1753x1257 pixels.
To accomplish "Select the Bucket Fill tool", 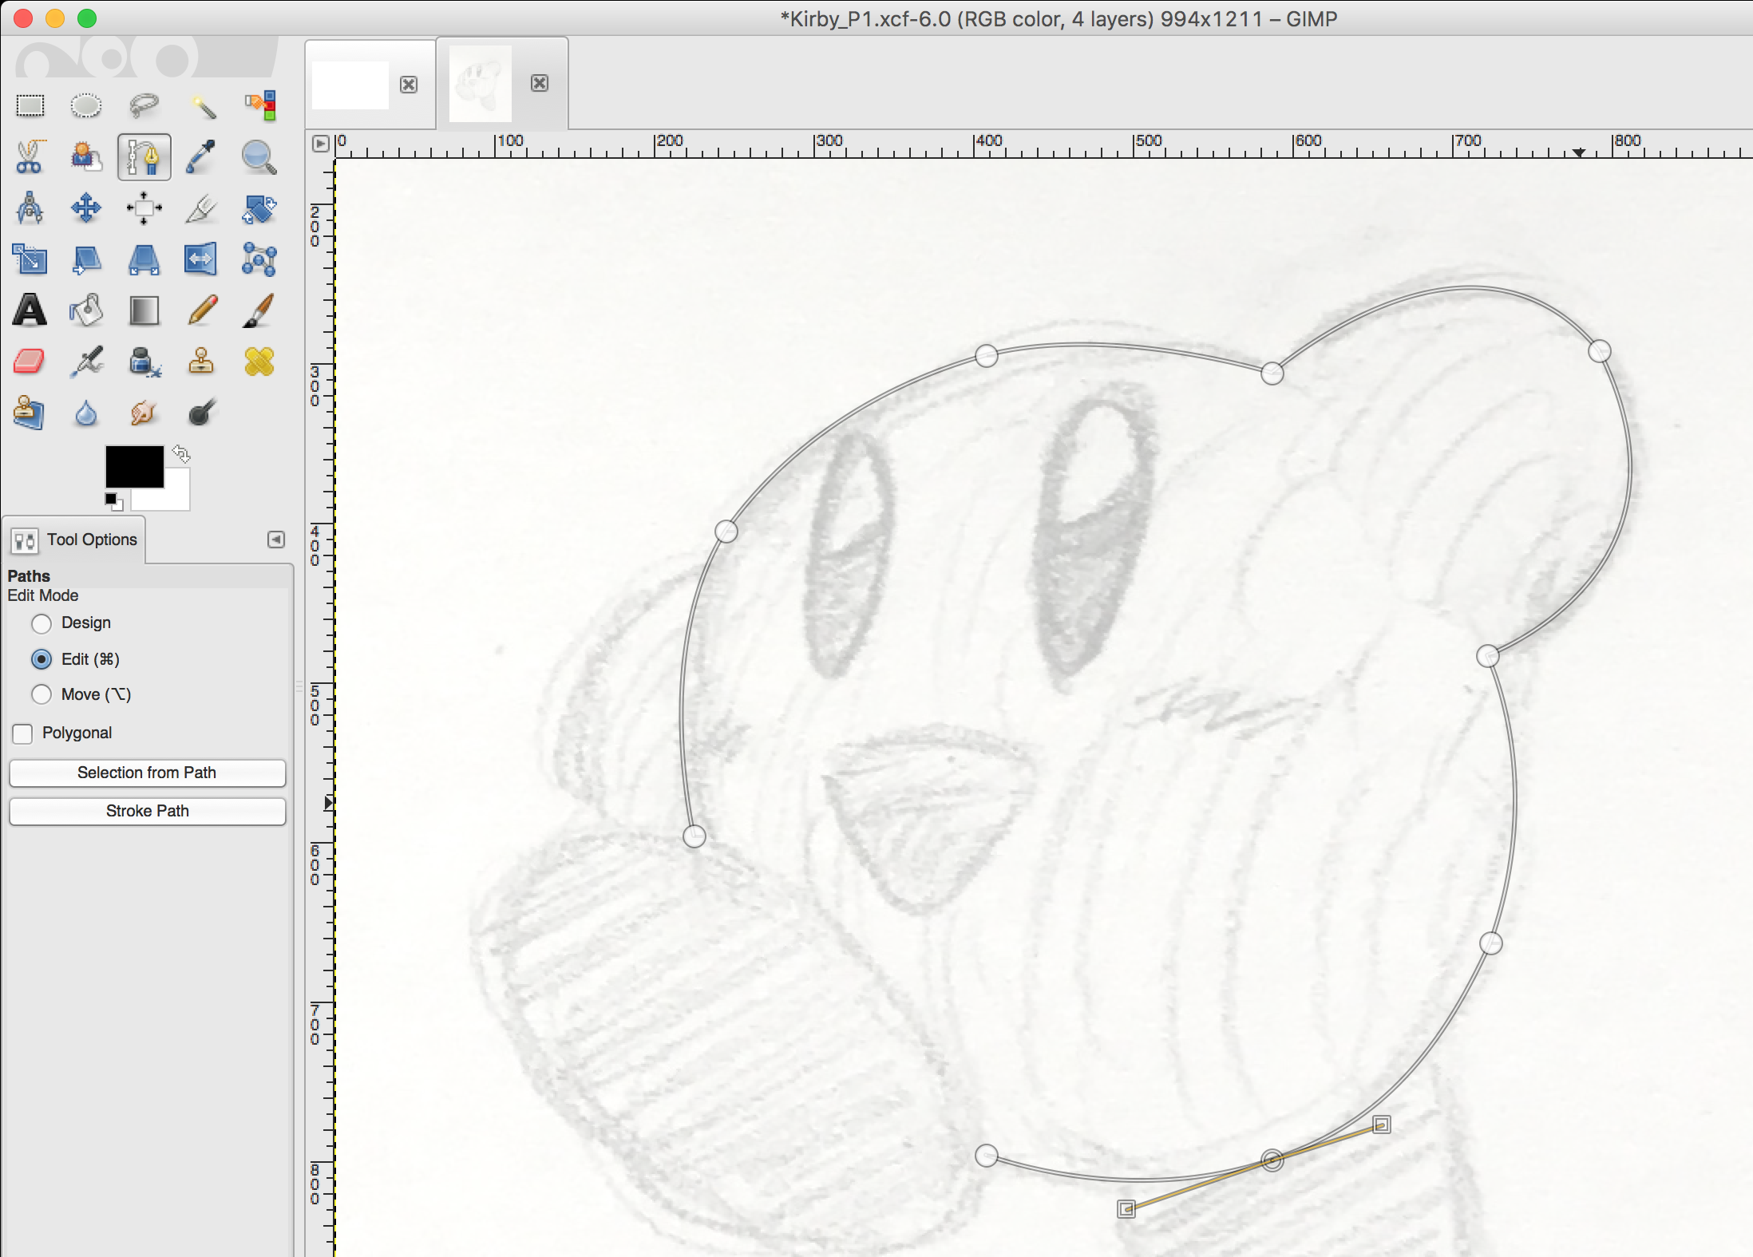I will click(86, 310).
